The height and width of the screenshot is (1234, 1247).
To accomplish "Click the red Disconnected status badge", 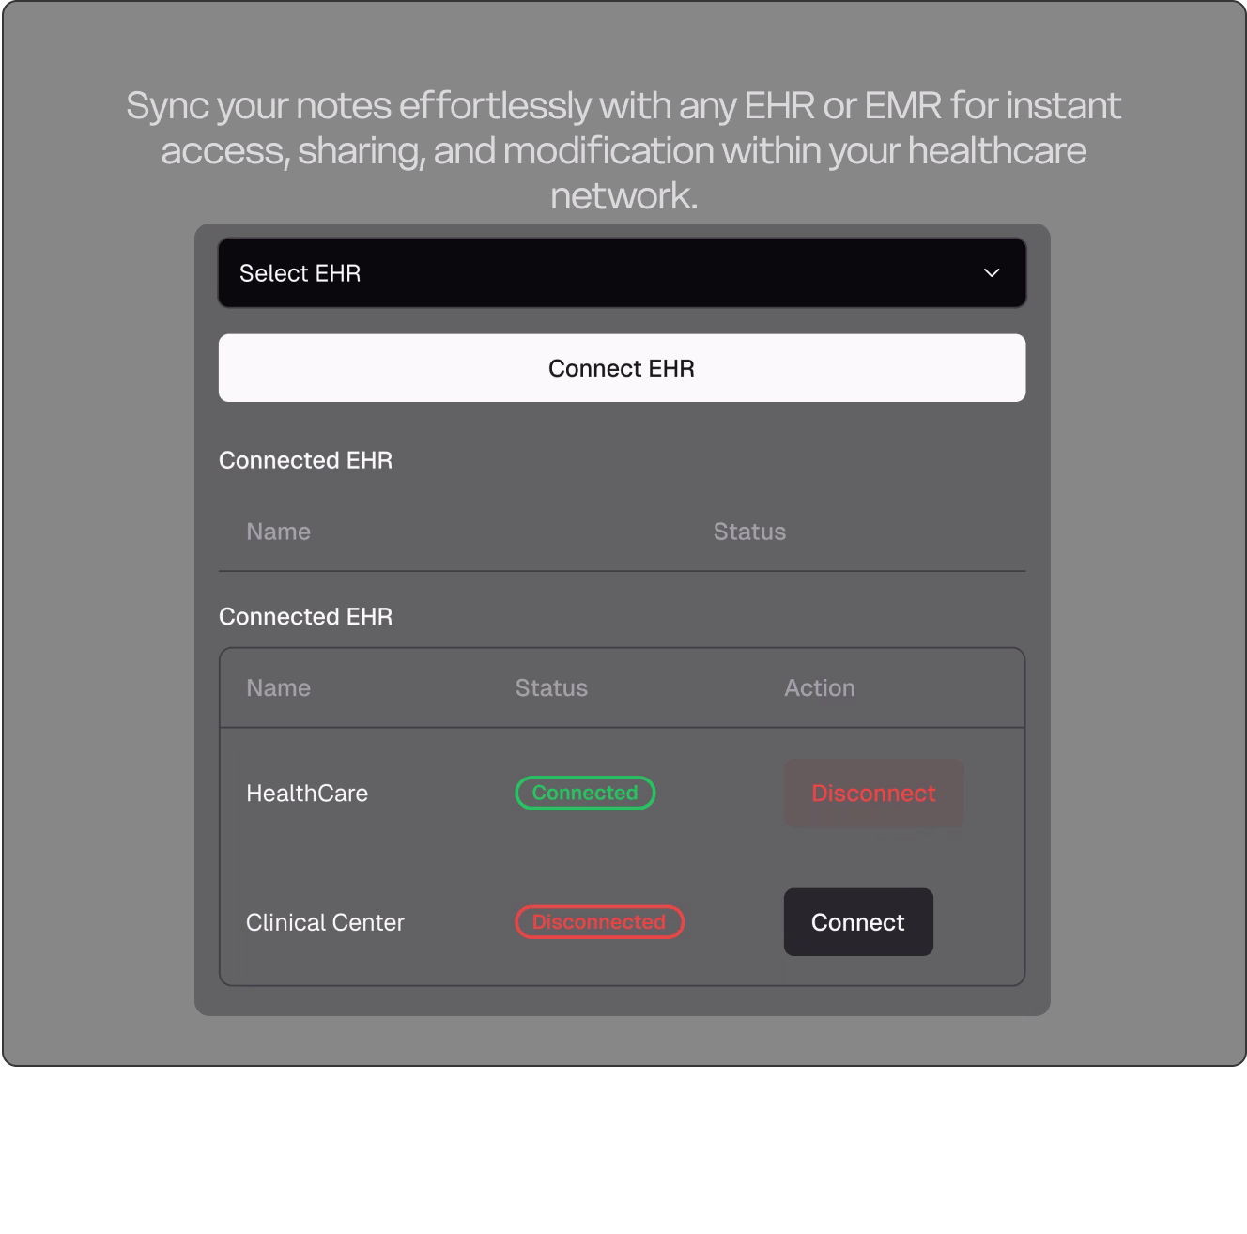I will pos(599,922).
